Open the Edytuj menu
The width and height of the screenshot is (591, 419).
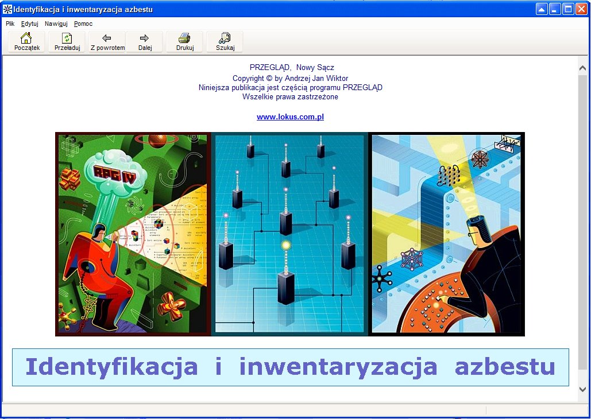point(29,24)
